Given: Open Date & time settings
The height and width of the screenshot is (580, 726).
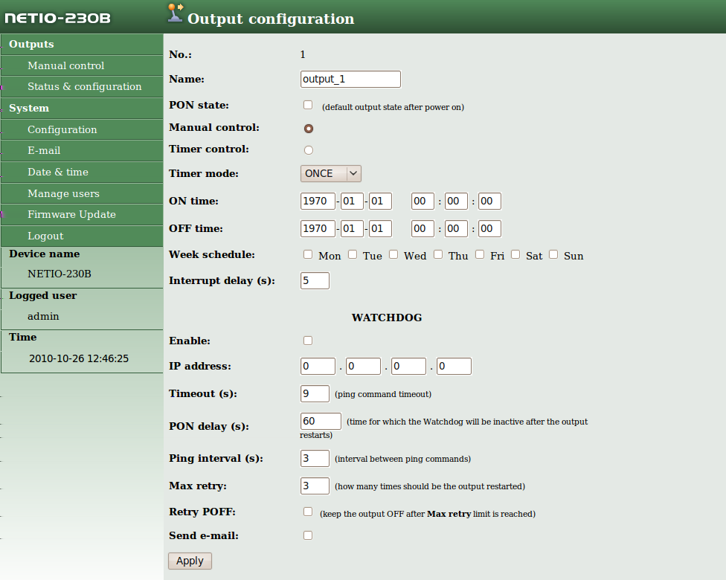Looking at the screenshot, I should pos(58,173).
